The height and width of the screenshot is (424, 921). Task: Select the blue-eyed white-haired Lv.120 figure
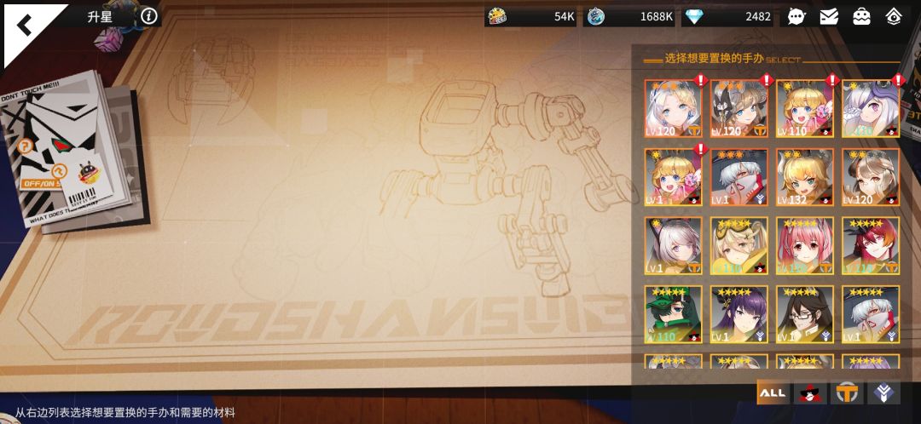point(673,108)
